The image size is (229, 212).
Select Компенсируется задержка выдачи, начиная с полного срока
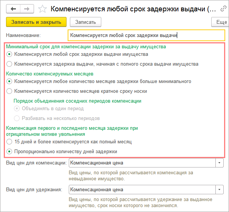(x=102, y=64)
